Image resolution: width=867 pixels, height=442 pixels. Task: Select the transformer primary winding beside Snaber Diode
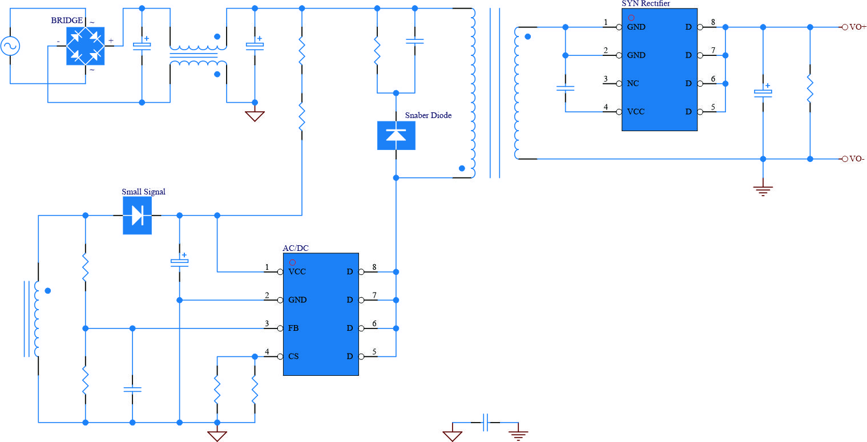point(472,93)
